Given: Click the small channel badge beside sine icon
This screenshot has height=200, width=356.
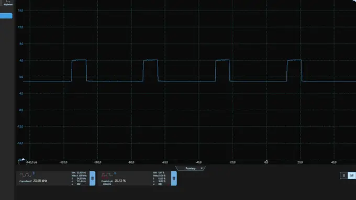Looking at the screenshot, I should coord(34,173).
